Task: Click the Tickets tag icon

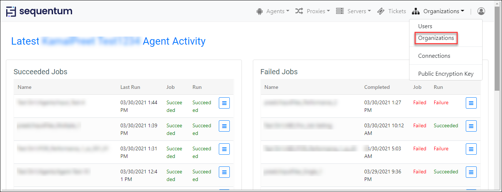Action: point(381,11)
